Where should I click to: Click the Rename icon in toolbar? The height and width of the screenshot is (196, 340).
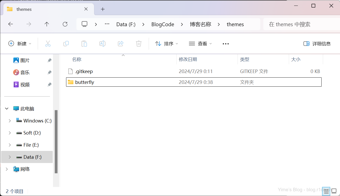102,44
